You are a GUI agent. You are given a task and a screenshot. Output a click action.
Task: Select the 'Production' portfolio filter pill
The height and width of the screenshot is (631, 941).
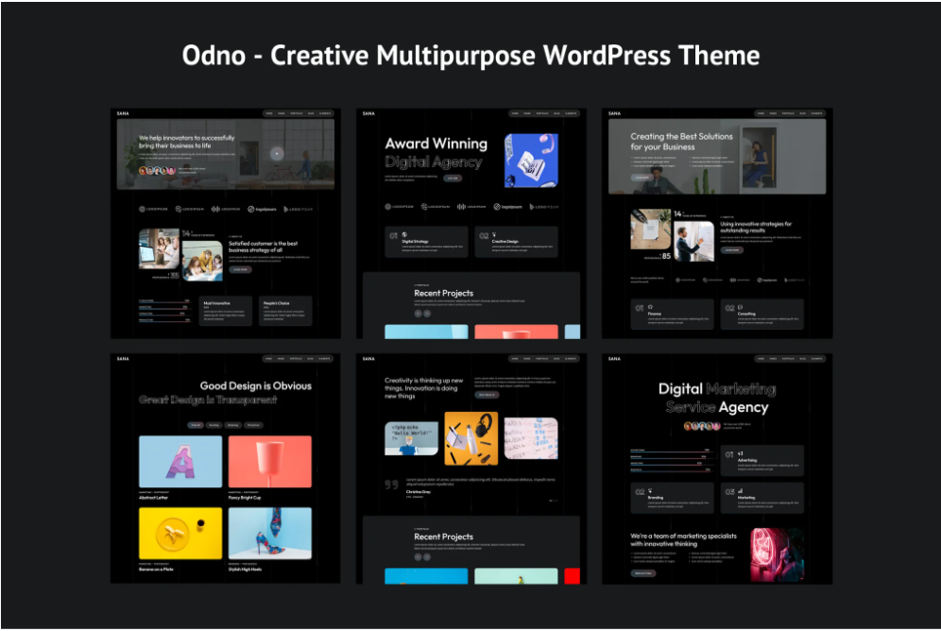point(253,425)
